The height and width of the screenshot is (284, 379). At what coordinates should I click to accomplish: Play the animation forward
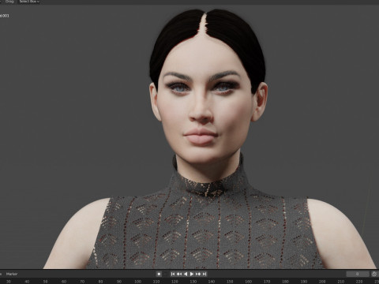tap(192, 274)
